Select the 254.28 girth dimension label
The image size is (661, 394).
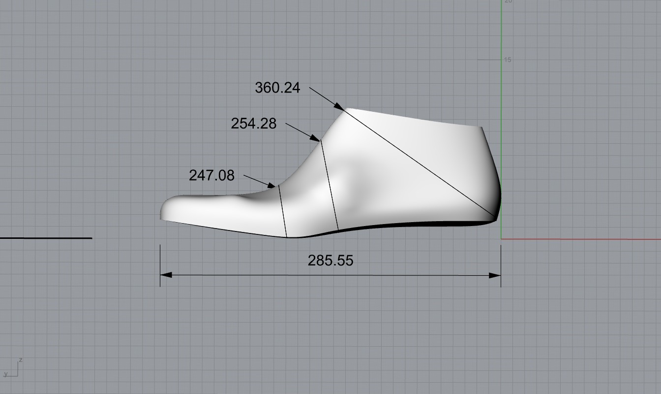click(x=254, y=124)
